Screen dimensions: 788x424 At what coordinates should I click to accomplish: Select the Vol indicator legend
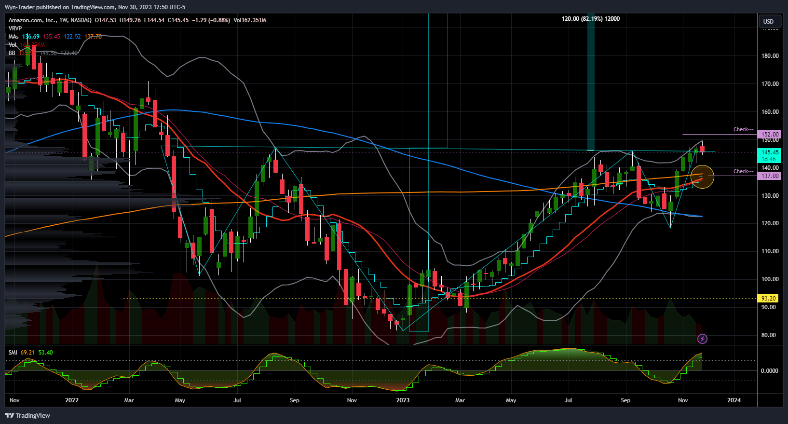[13, 45]
